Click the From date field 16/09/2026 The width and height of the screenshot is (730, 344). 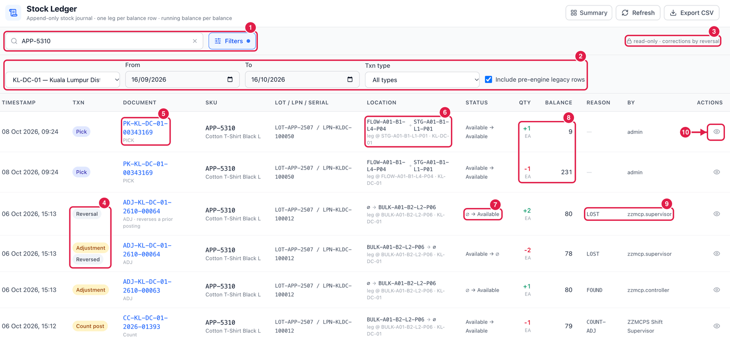coord(182,79)
